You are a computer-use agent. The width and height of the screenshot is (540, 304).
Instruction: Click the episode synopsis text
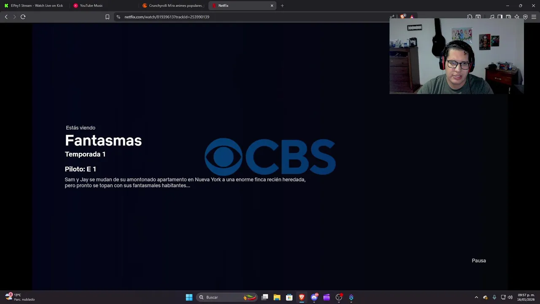[x=185, y=182]
